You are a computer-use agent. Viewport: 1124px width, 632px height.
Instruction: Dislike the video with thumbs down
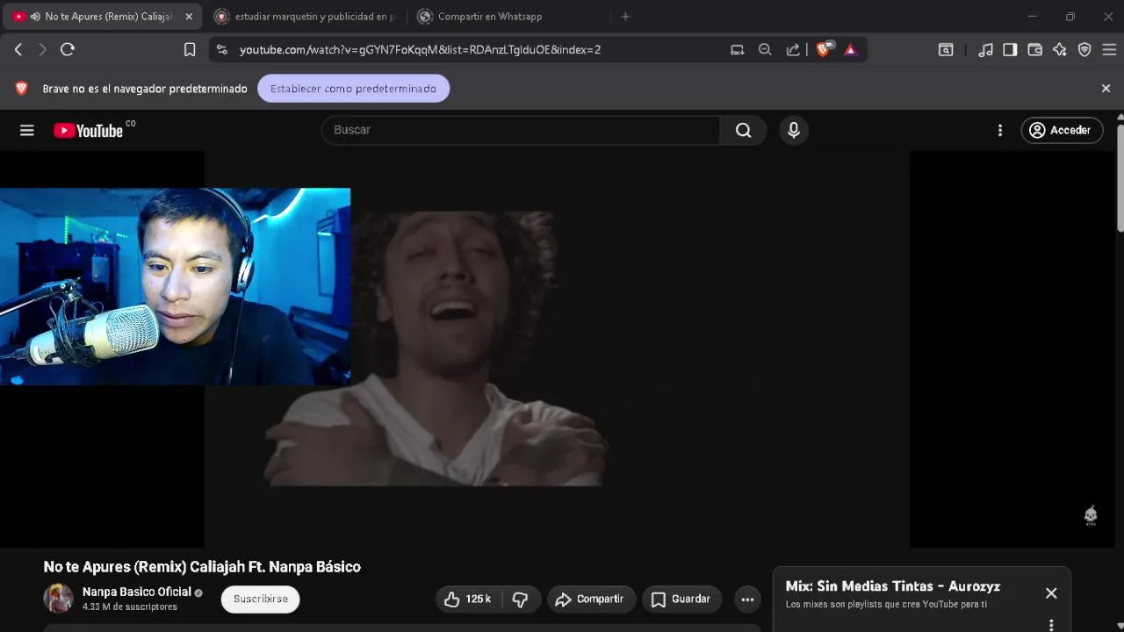(x=520, y=599)
